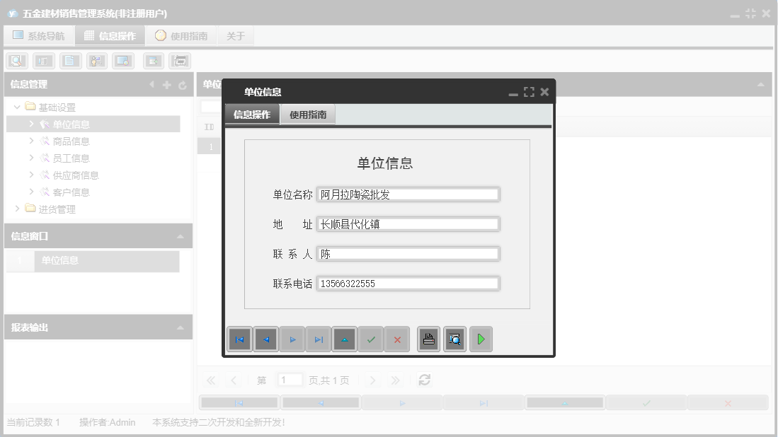Click the green run arrow in the dialog

click(x=481, y=339)
